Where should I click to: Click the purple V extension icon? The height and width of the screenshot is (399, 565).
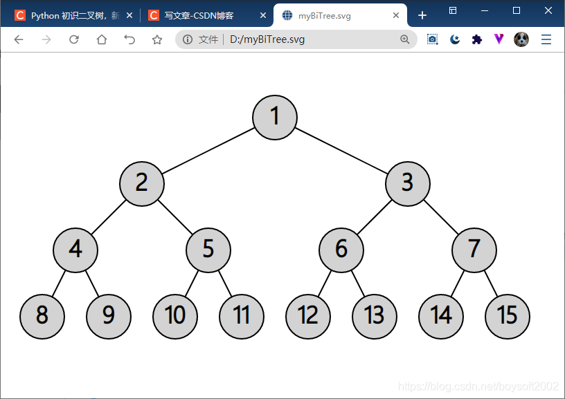[499, 39]
